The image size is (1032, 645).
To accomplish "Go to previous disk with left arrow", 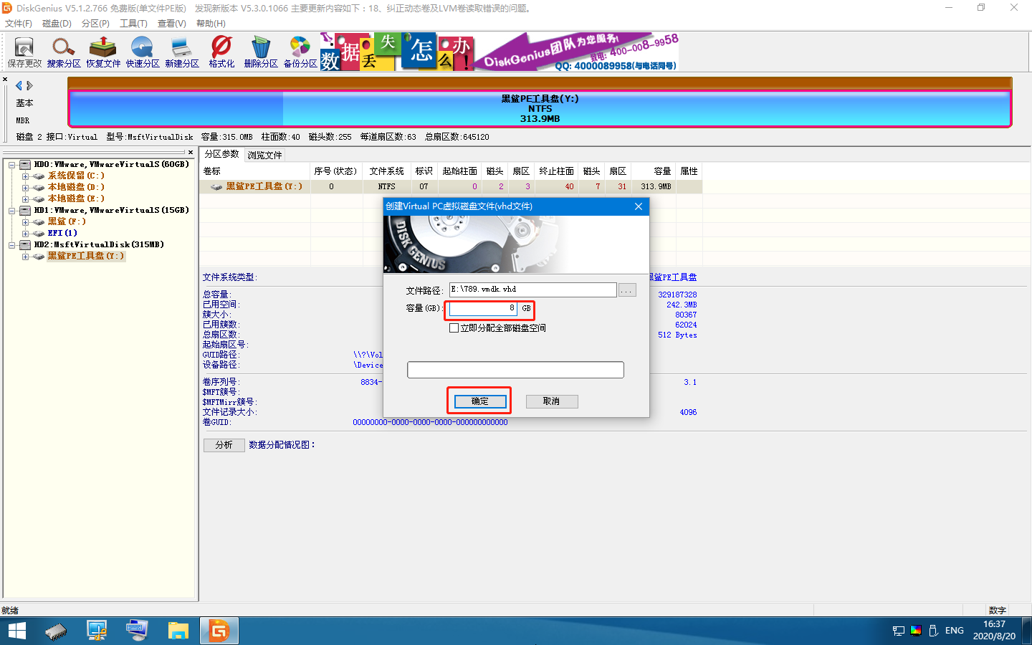I will pyautogui.click(x=19, y=85).
